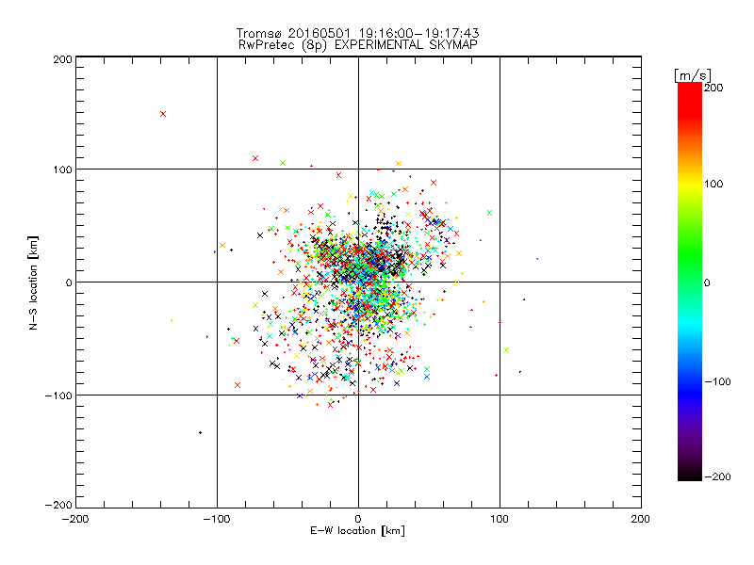Click the 100 tick label on the N-S axis
The image size is (754, 565).
pyautogui.click(x=62, y=169)
